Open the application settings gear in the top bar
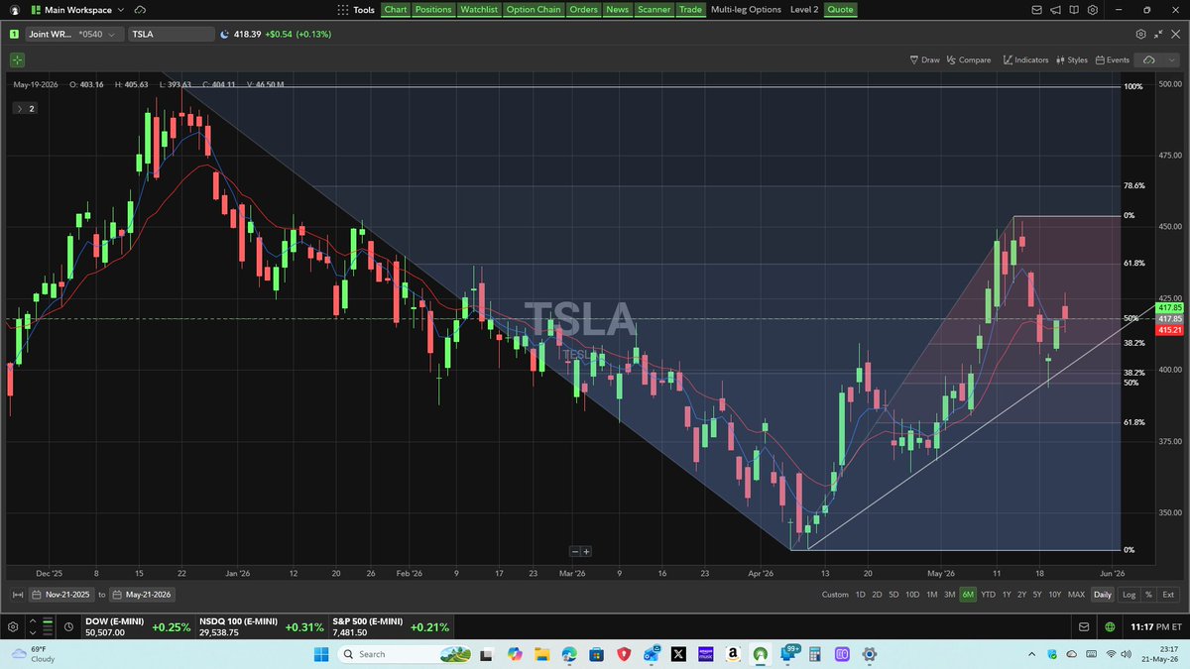 (x=1092, y=10)
